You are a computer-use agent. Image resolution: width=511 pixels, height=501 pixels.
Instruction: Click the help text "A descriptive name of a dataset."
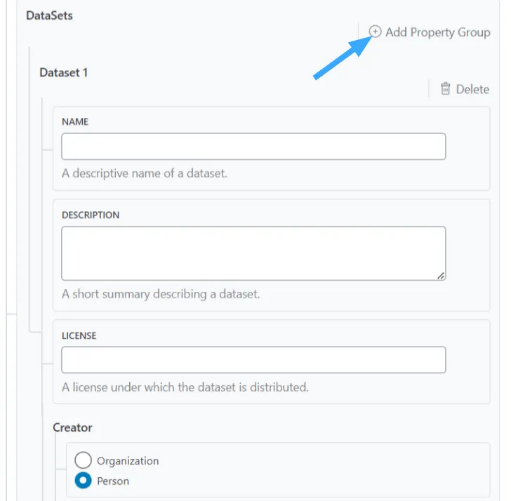point(145,173)
